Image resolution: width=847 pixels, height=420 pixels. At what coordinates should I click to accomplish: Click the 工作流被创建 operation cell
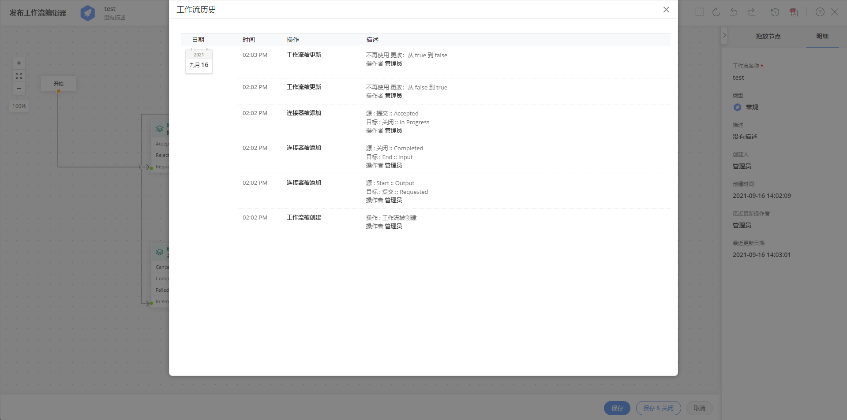point(304,218)
